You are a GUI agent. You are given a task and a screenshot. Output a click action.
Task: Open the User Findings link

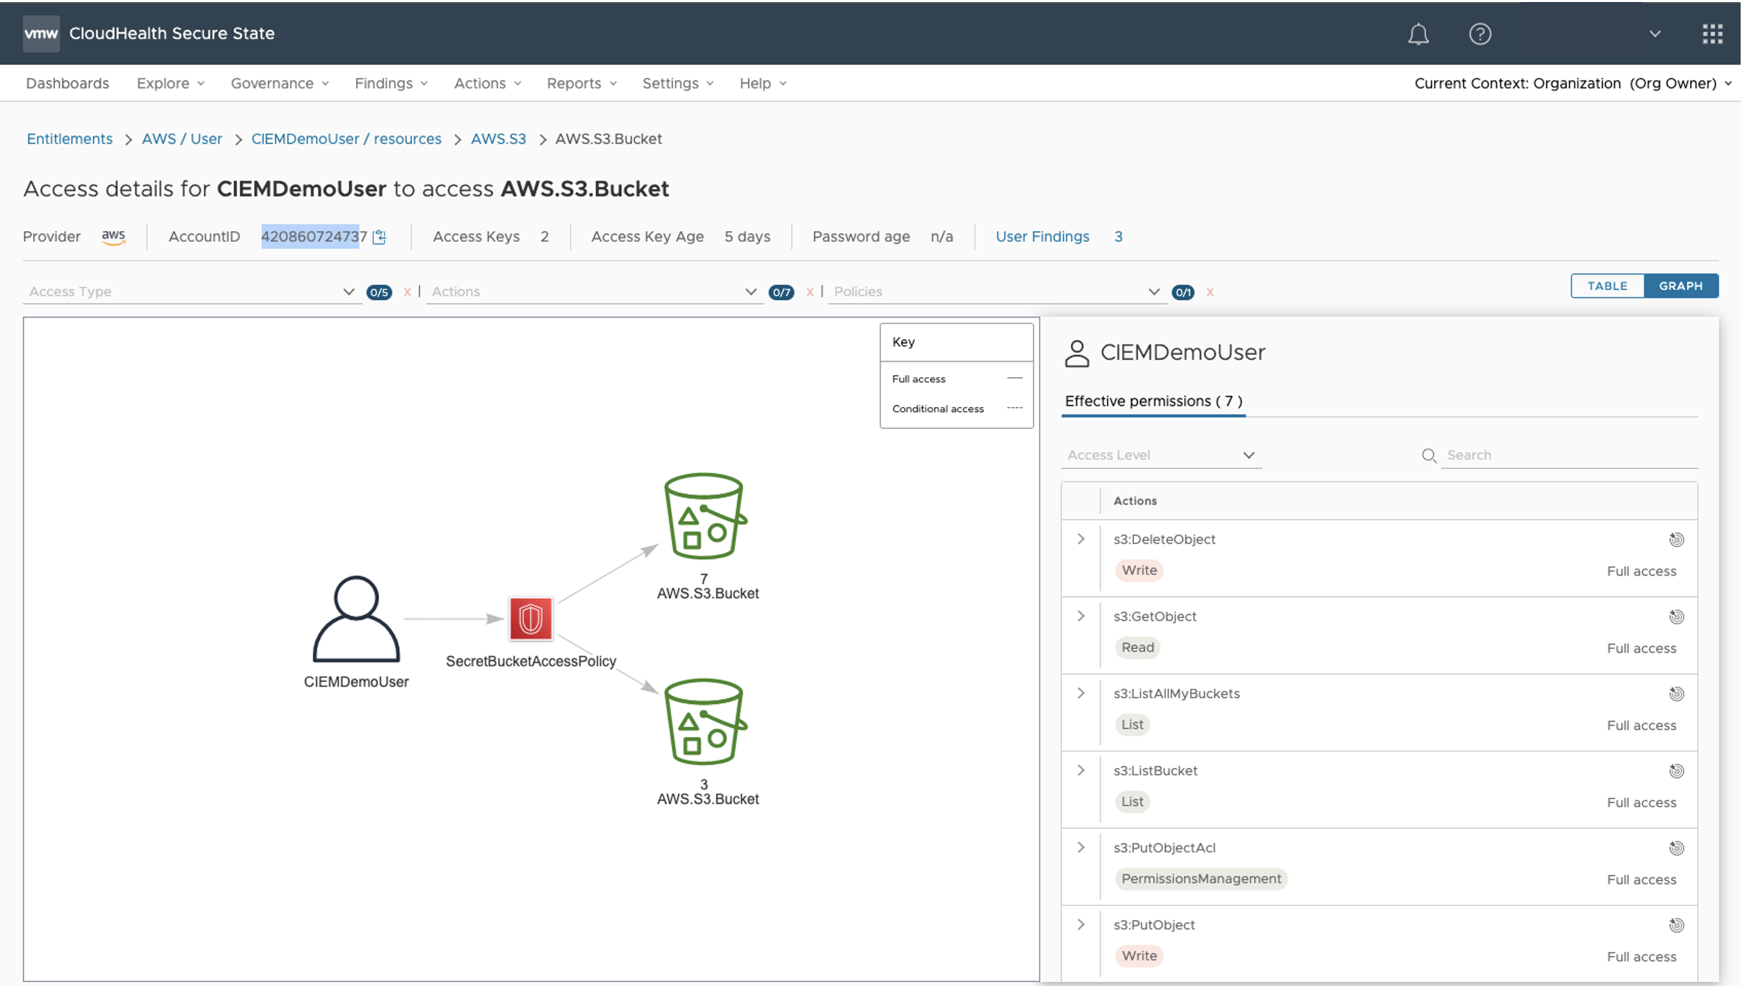click(x=1042, y=236)
